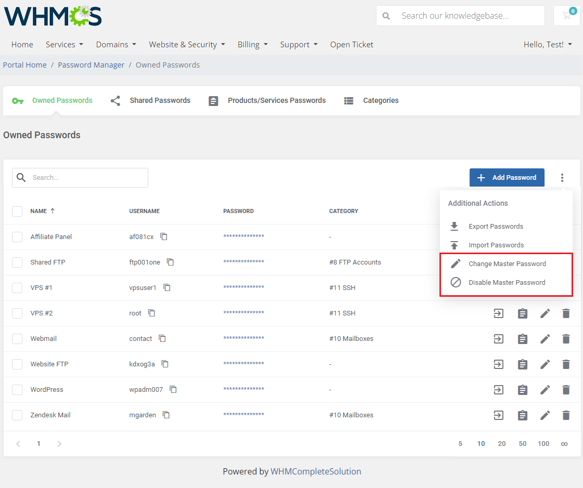Check the Shared FTP row checkbox
This screenshot has height=488, width=583.
click(x=17, y=262)
